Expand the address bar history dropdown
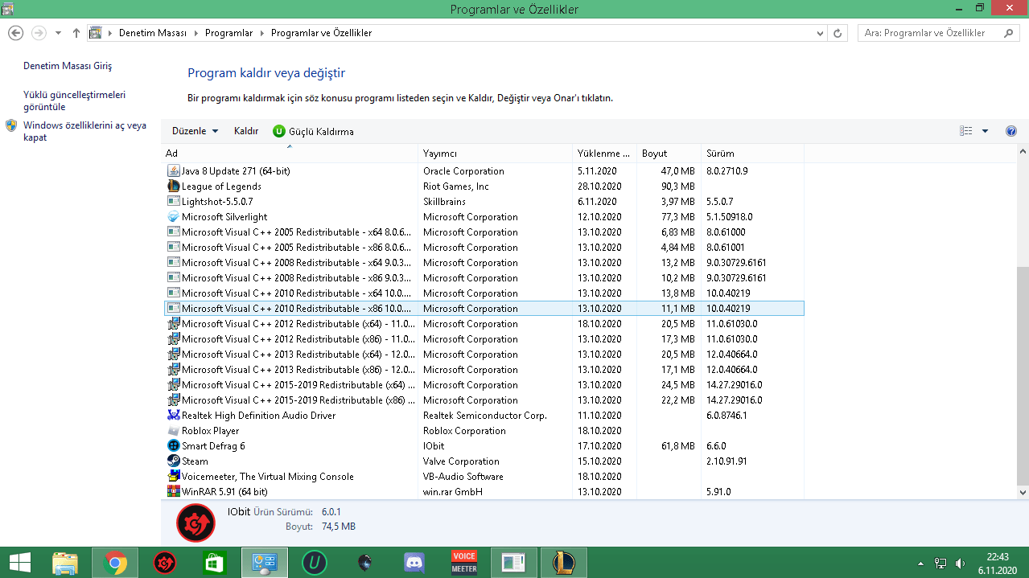Image resolution: width=1029 pixels, height=578 pixels. 820,33
